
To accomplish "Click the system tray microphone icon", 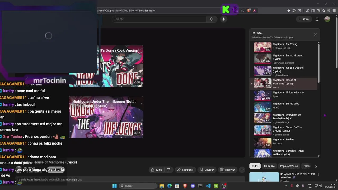I will (303, 186).
